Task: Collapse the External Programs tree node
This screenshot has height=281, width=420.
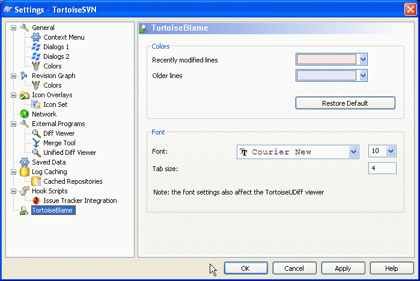Action: click(13, 124)
